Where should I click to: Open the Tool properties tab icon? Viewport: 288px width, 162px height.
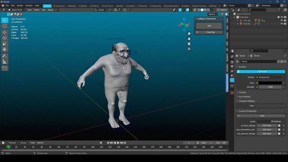(232, 57)
